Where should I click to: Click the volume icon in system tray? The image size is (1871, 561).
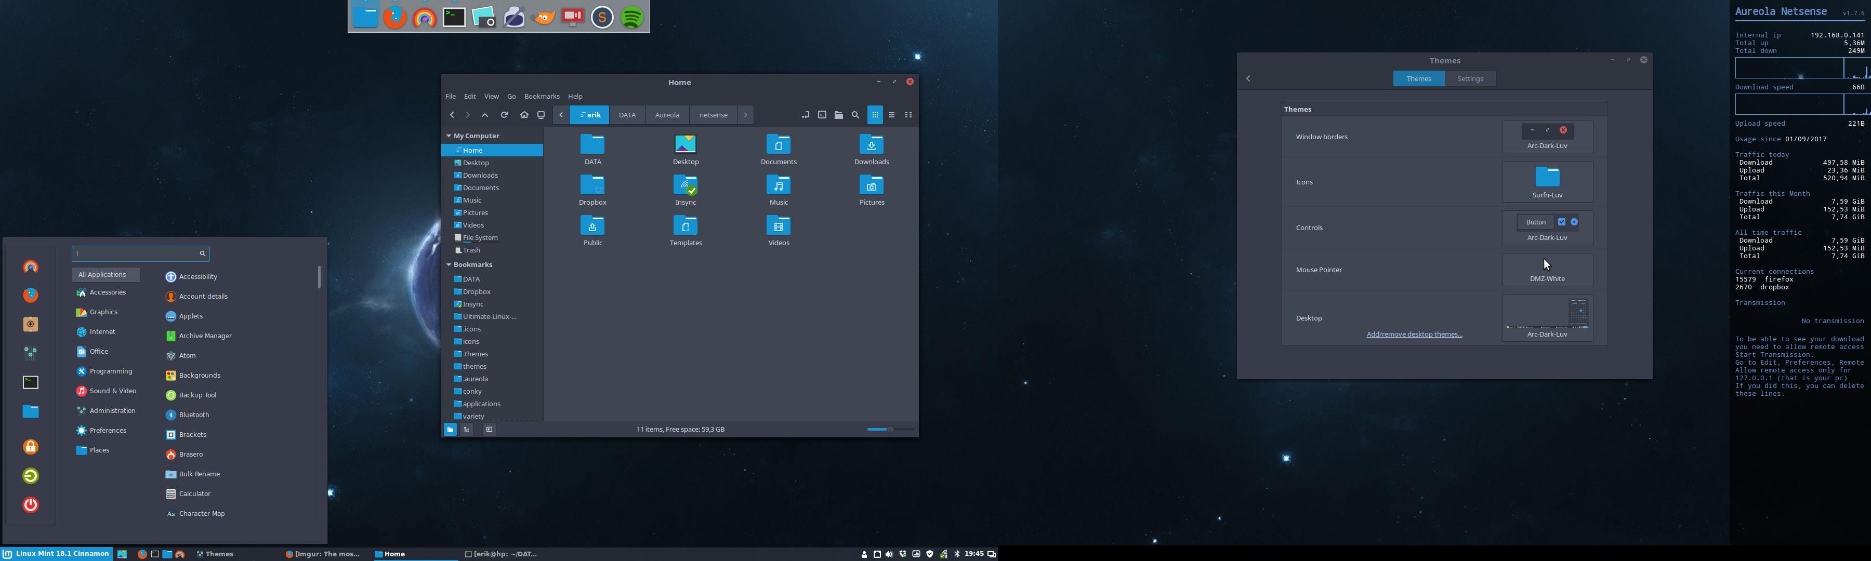pyautogui.click(x=890, y=554)
